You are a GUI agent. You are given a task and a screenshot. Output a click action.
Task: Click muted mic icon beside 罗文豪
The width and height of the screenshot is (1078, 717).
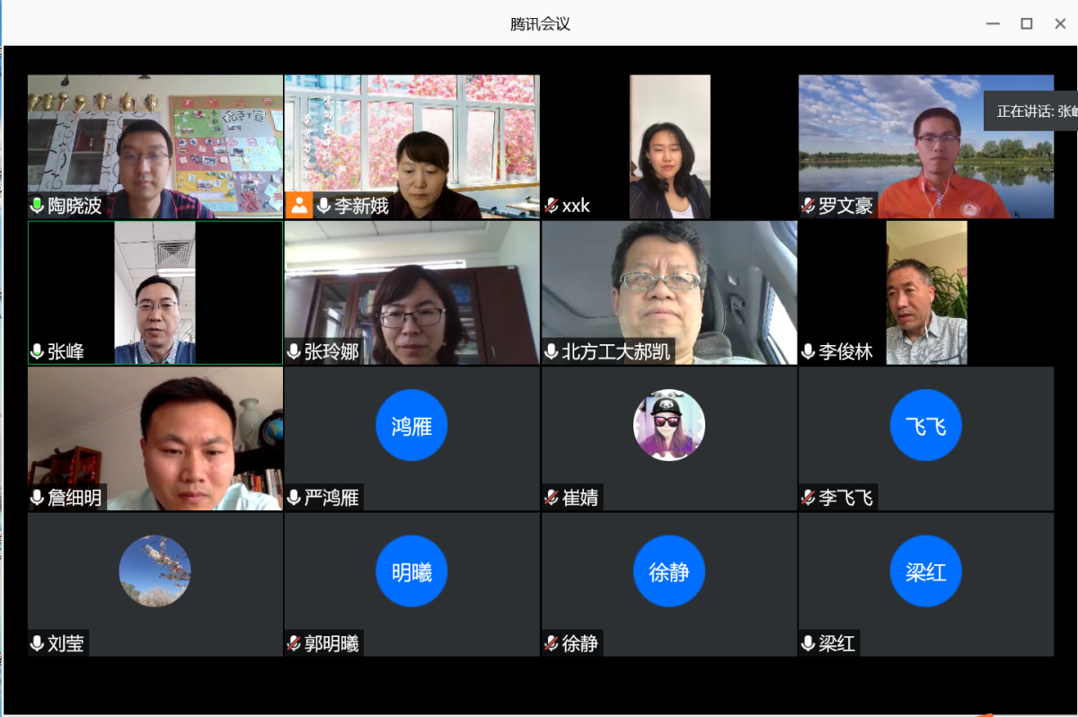tap(808, 206)
